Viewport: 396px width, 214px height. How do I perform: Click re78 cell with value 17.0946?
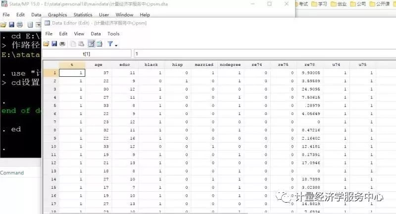tap(310, 163)
